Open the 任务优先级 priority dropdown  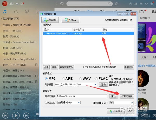click(68, 103)
